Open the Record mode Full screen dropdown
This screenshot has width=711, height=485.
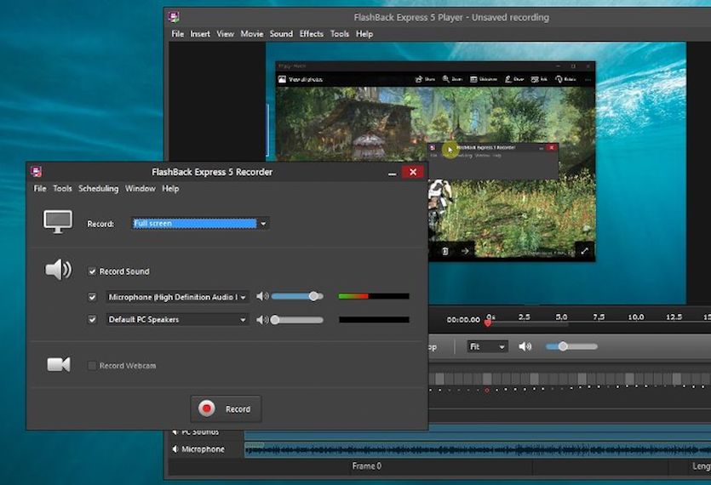point(200,224)
